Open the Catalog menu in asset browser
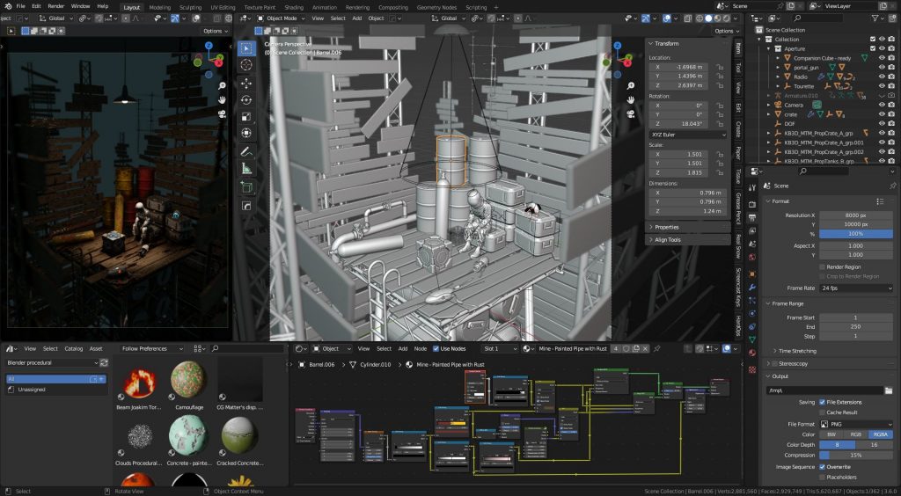Screen dimensions: 901x496 74,348
